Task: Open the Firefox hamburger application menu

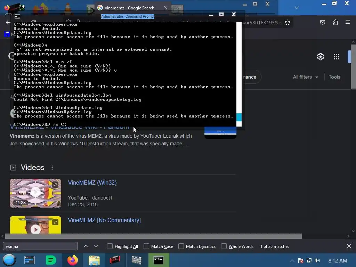Action: pyautogui.click(x=347, y=22)
